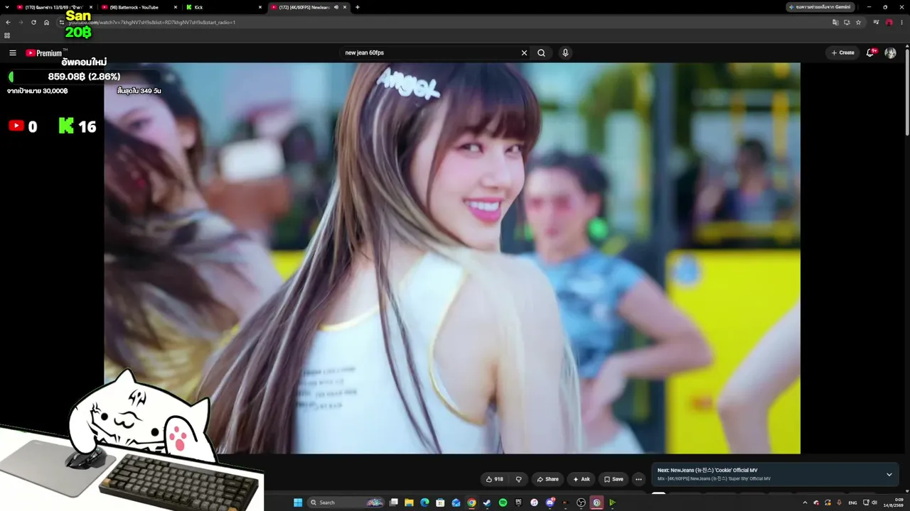This screenshot has width=910, height=511.
Task: Open the browser home page
Action: click(x=47, y=23)
